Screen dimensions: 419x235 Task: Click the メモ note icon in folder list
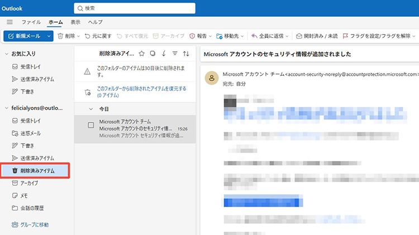click(15, 195)
